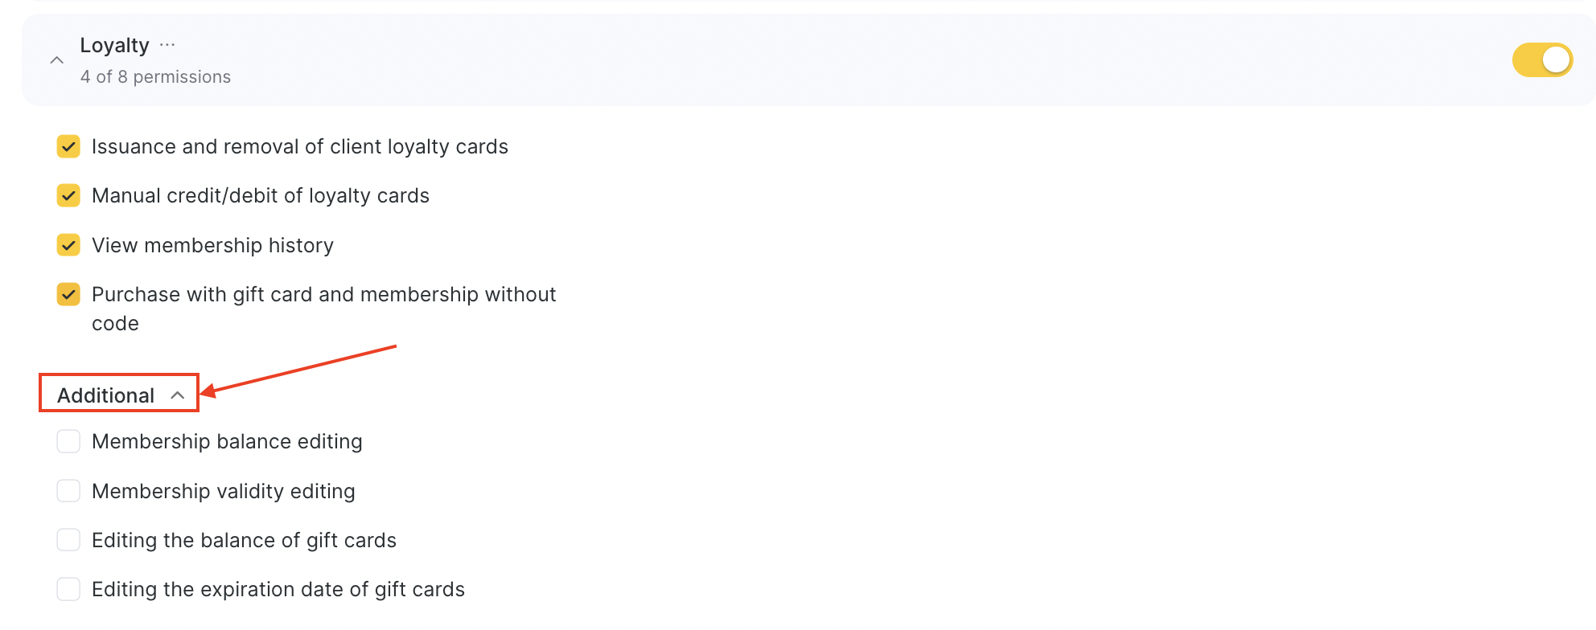Screen dimensions: 1596x630
Task: Check Editing the balance of gift cards
Action: [x=68, y=540]
